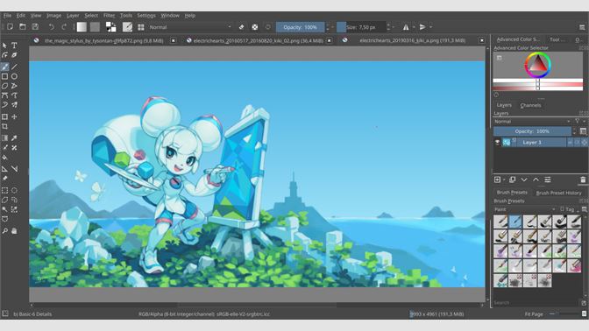Image resolution: width=589 pixels, height=331 pixels.
Task: Select the Bezier Curve tool
Action: tap(4, 95)
